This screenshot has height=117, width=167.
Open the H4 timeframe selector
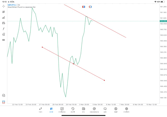click(x=4, y=40)
